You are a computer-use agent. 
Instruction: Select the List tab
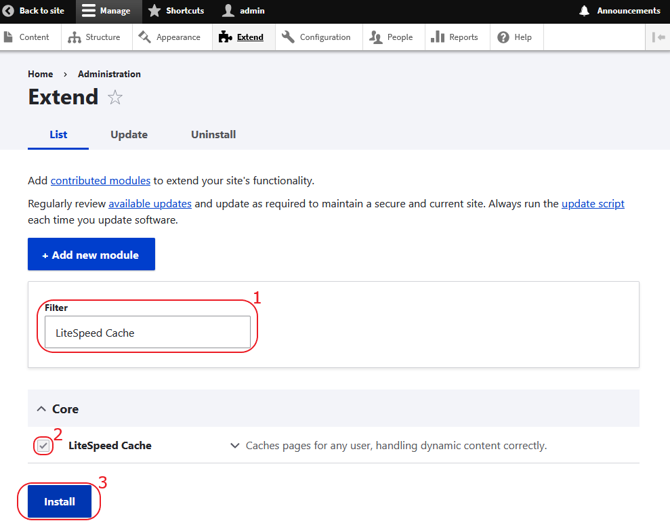pos(58,135)
